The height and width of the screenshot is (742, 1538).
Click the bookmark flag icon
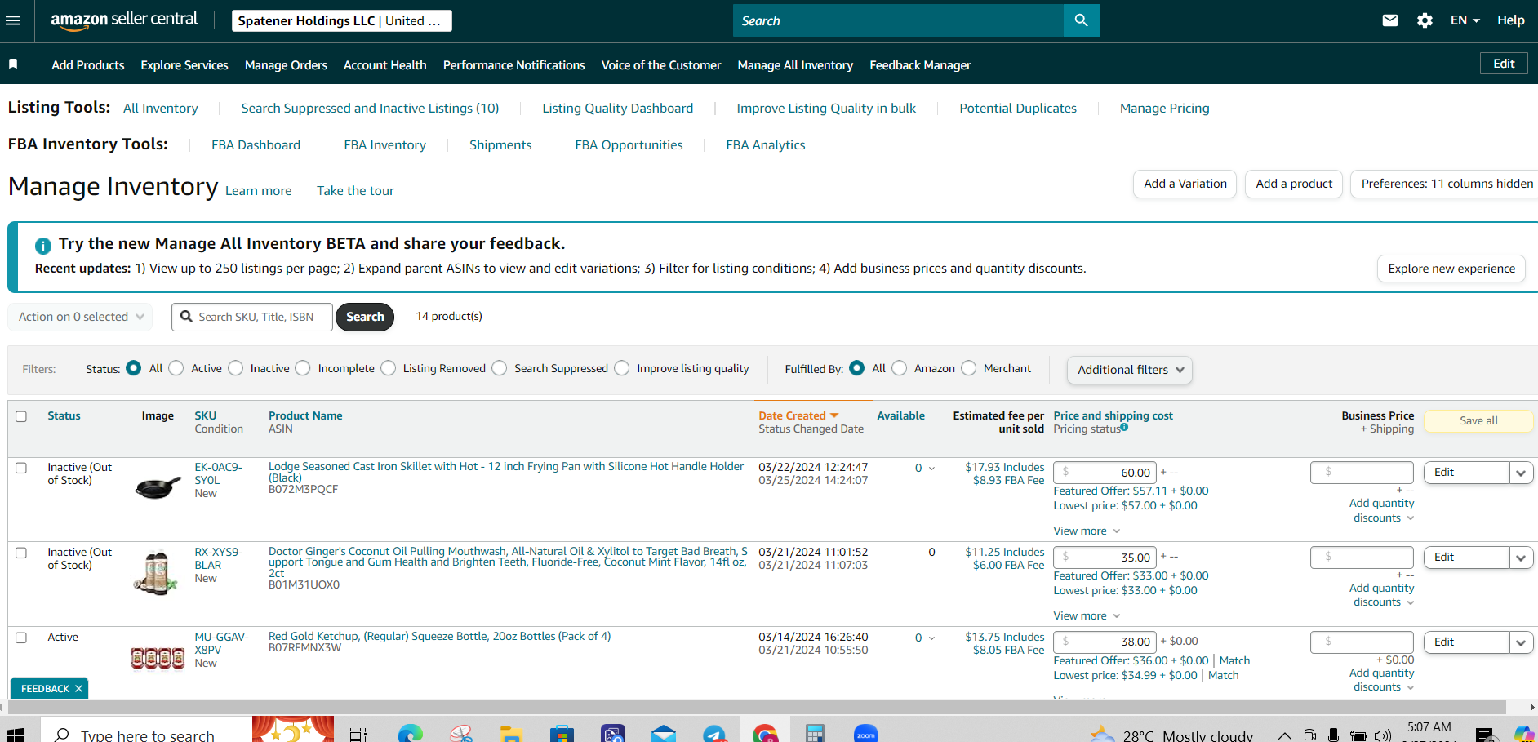13,64
